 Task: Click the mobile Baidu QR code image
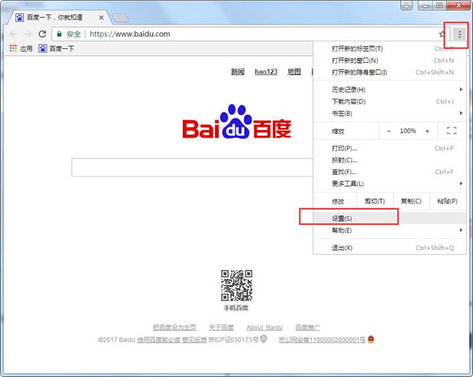click(237, 285)
